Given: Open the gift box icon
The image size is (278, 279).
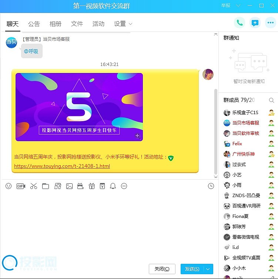Looking at the screenshot, I should pyautogui.click(x=92, y=186).
